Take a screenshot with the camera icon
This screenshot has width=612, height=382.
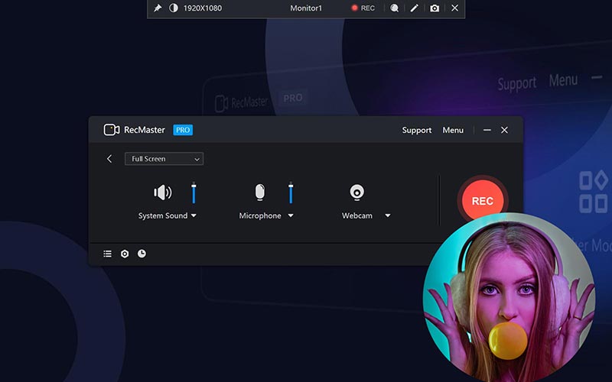pos(435,8)
